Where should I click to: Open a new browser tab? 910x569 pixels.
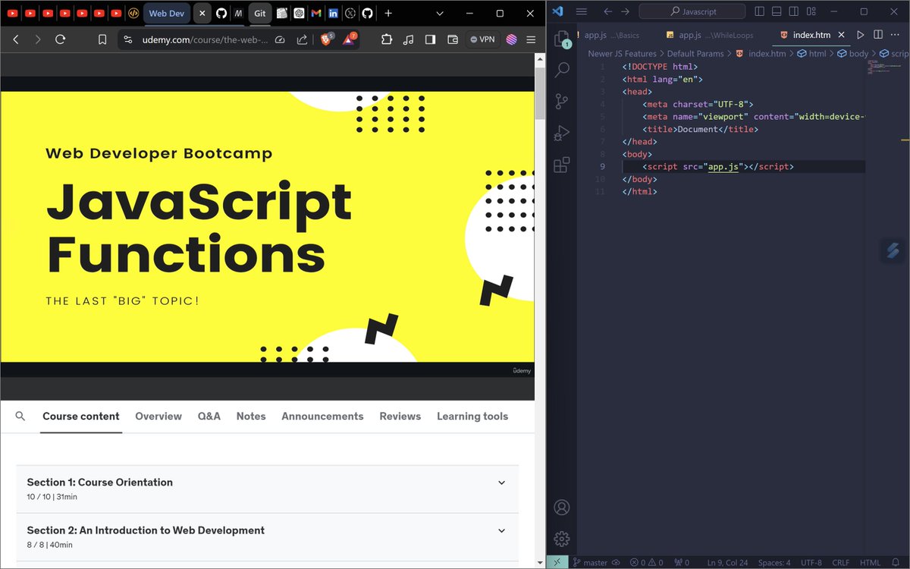[x=388, y=13]
